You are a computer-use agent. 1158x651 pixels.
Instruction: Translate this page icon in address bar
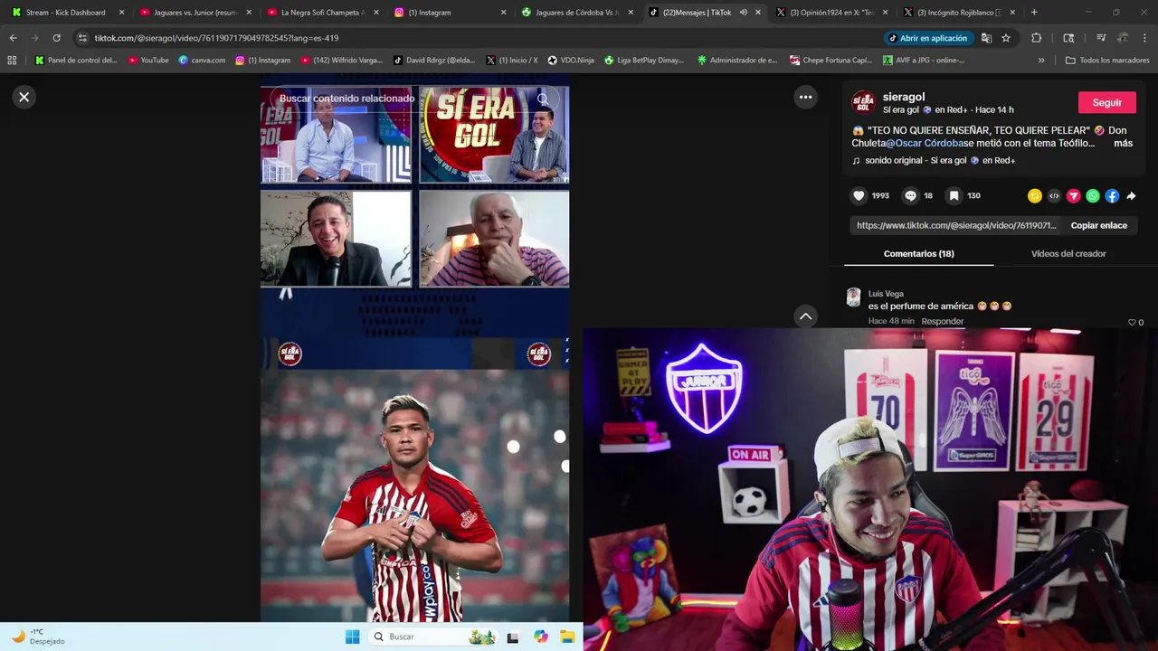(986, 38)
